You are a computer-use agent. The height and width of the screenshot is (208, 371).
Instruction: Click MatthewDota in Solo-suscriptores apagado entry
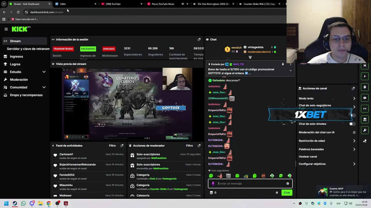(159, 158)
